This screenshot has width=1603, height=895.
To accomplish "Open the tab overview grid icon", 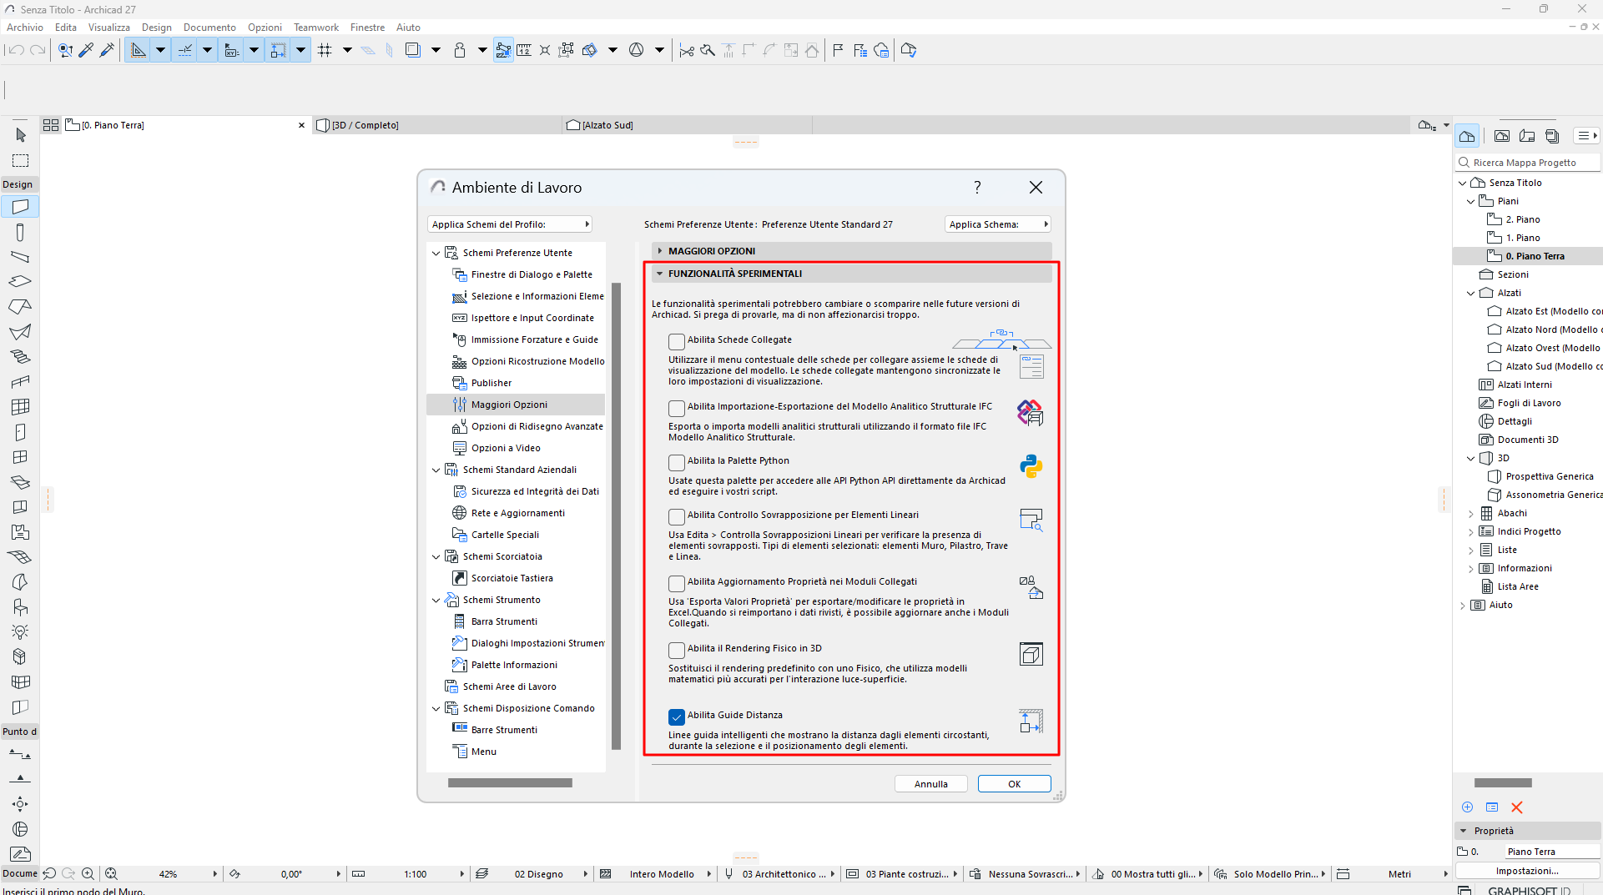I will click(51, 125).
